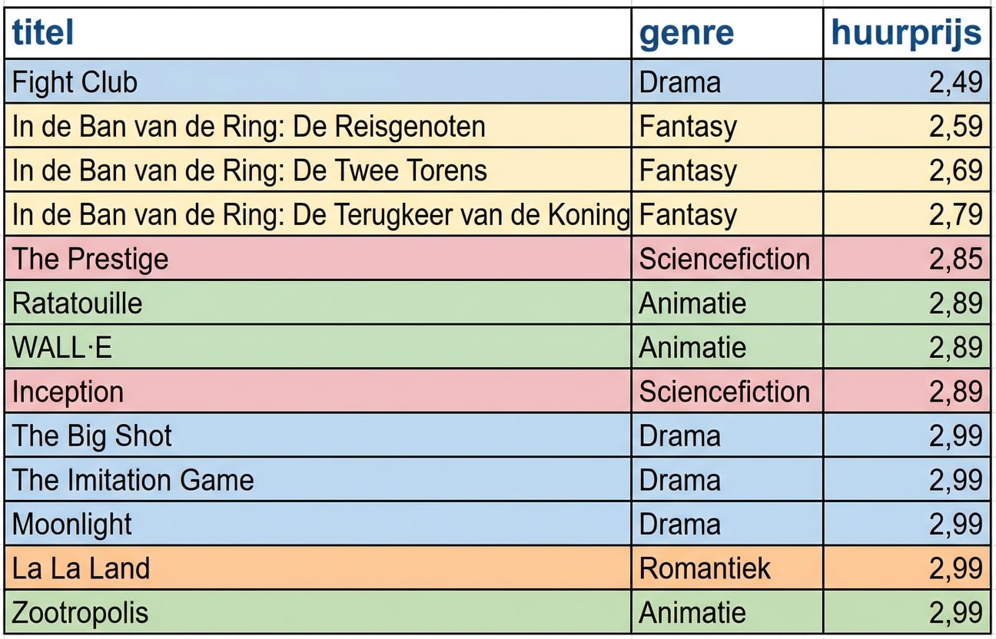Viewport: 996px width, 639px height.
Task: Click the "Romantiek" genre cell
Action: tap(705, 569)
